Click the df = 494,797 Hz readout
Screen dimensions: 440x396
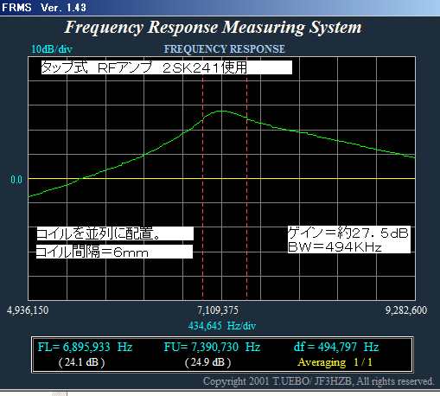(x=336, y=347)
